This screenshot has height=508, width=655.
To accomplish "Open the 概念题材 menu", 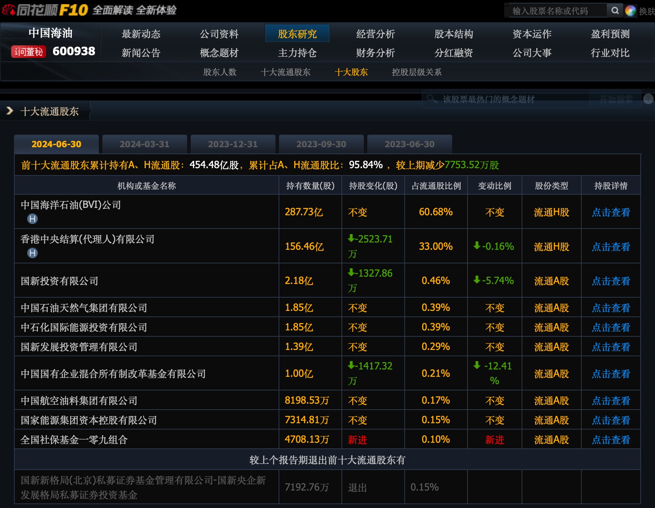I will [x=219, y=53].
